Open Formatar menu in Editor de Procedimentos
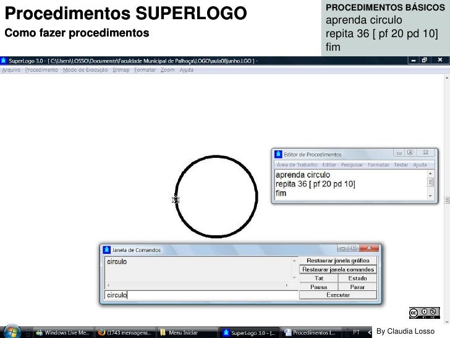Viewport: 450px width, 338px height. (378, 165)
